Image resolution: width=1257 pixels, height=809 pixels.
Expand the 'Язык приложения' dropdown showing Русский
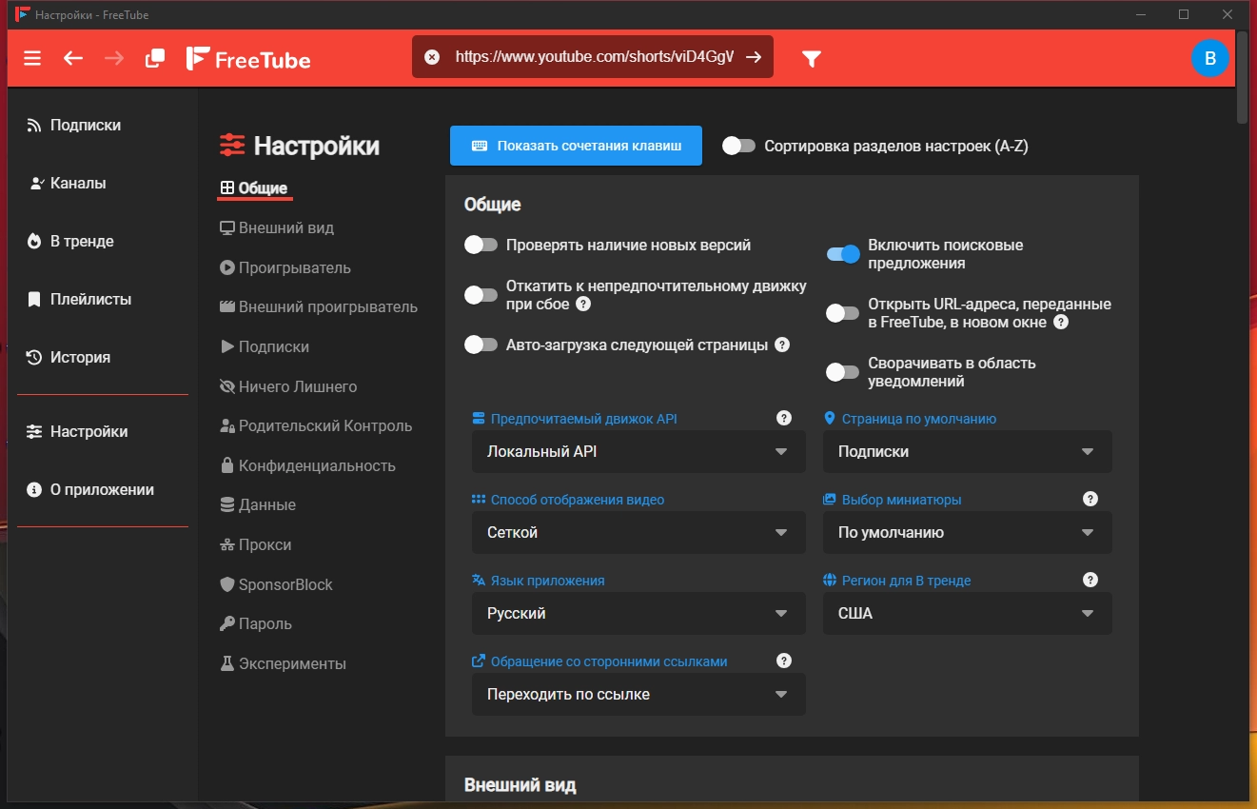(638, 614)
